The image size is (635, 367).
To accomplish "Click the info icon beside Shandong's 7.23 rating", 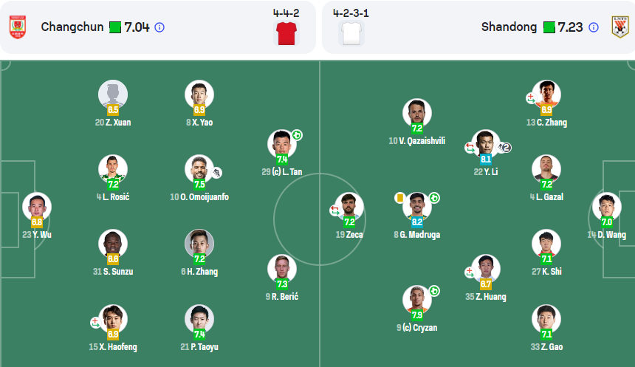I will tap(593, 27).
